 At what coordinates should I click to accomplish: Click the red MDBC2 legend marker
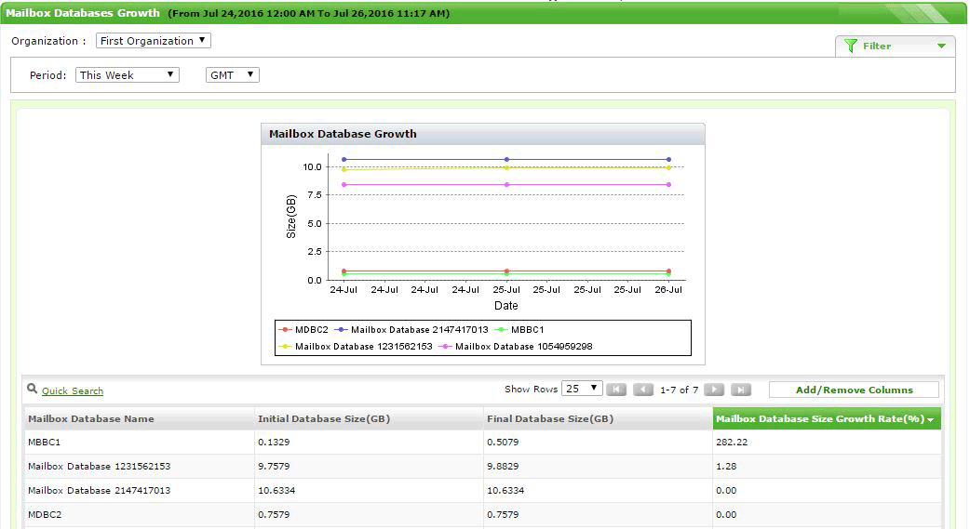[286, 329]
